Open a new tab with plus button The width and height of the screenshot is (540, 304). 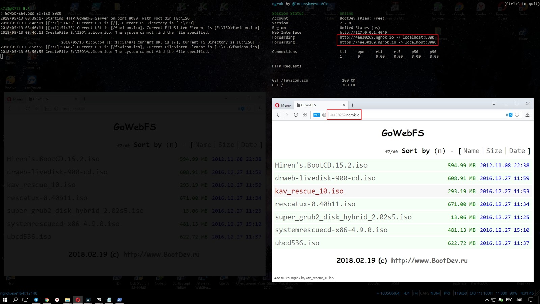pyautogui.click(x=352, y=105)
